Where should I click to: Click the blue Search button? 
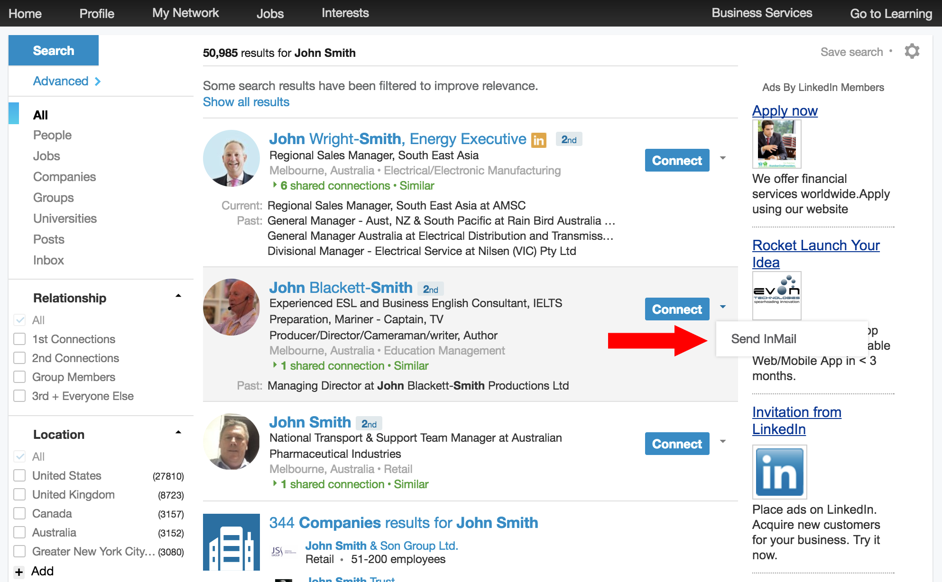[x=54, y=50]
